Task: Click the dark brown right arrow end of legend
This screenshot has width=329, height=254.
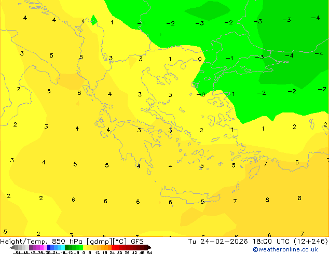Action: [149, 247]
